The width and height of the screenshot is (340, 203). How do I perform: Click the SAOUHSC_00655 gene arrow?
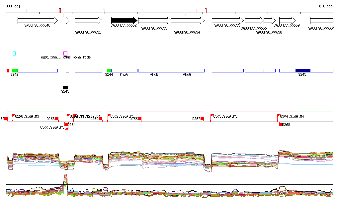click(228, 21)
